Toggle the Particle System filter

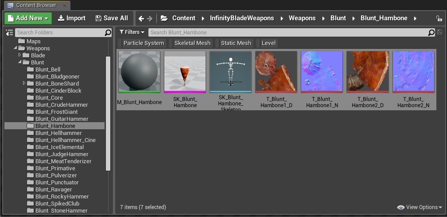(x=142, y=43)
